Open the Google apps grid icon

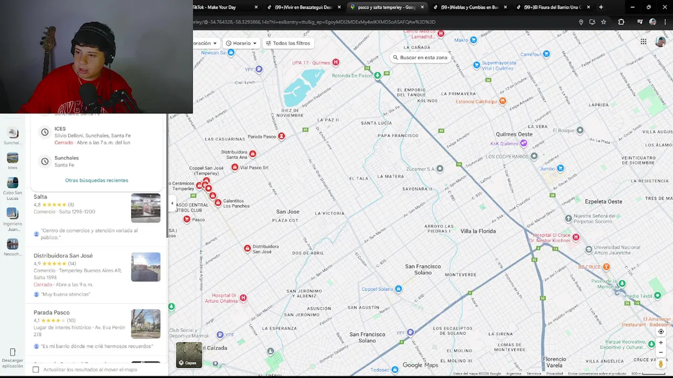point(643,42)
